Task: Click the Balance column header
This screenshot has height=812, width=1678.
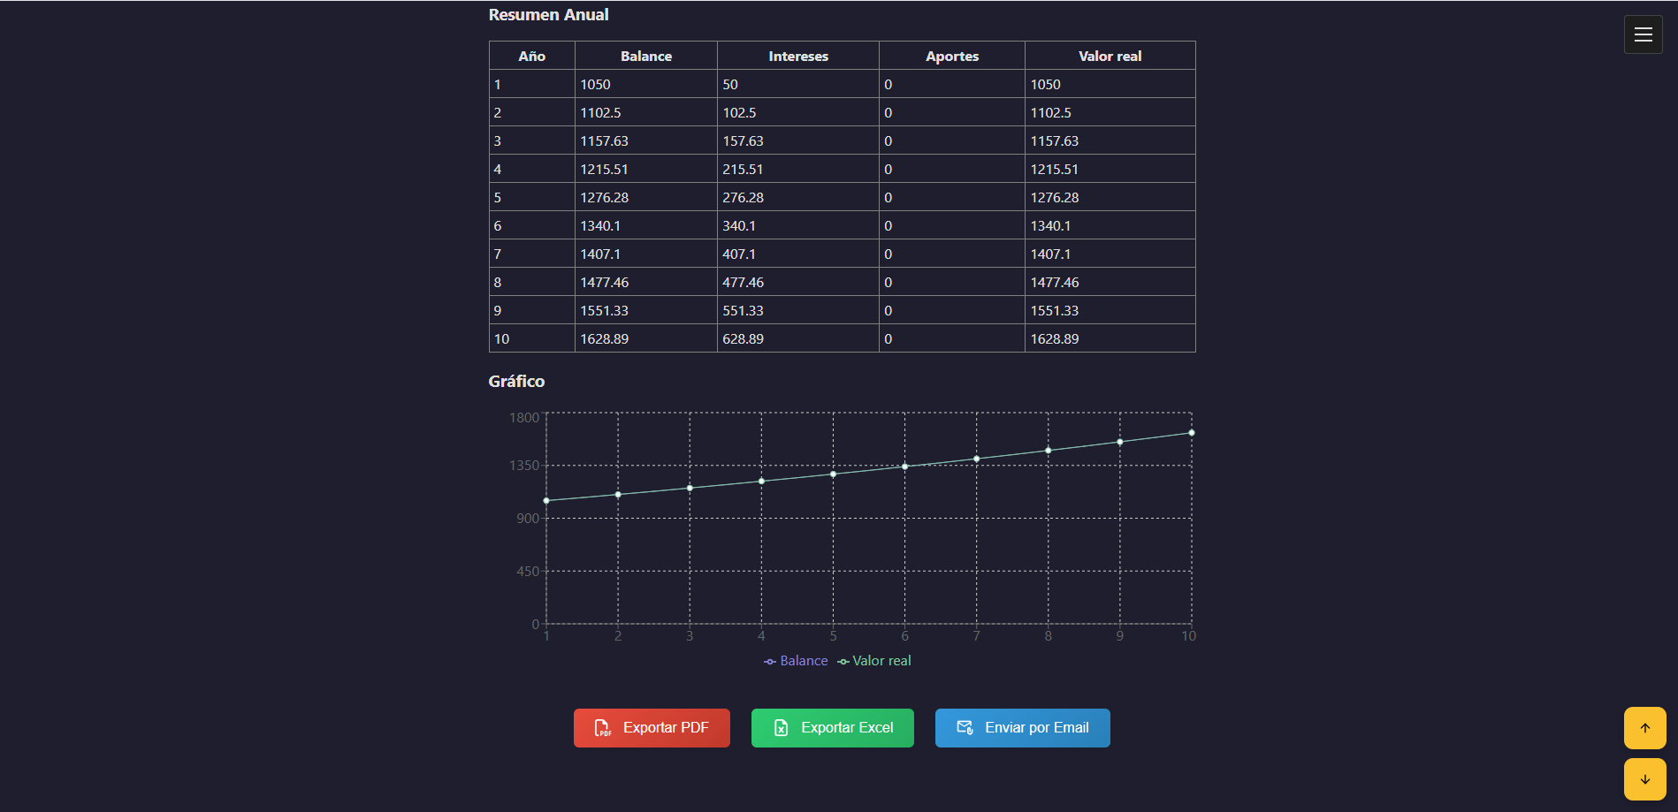Action: pos(646,56)
